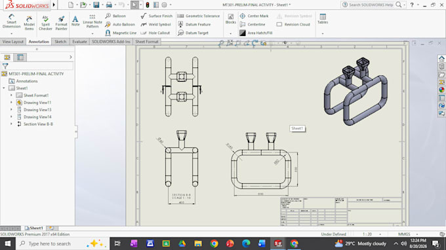This screenshot has height=250, width=446.
Task: Click the Rebuild traffic light icon
Action: tap(148, 5)
